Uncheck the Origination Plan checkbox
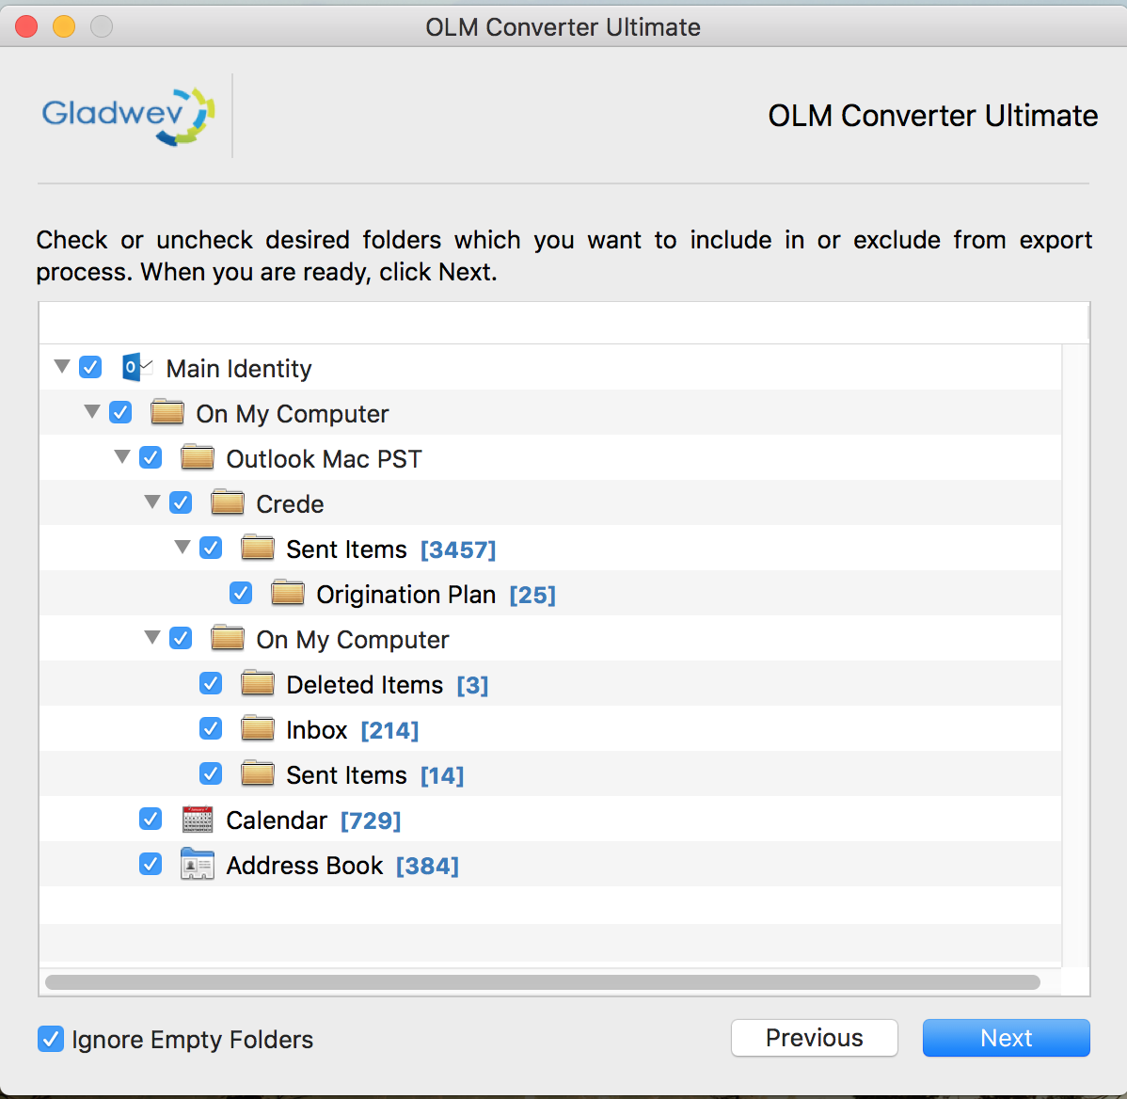This screenshot has width=1127, height=1099. (242, 593)
